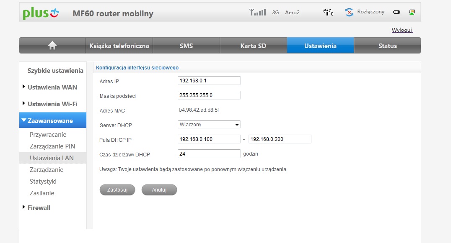This screenshot has width=451, height=243.
Task: Open the Status tab
Action: (387, 46)
